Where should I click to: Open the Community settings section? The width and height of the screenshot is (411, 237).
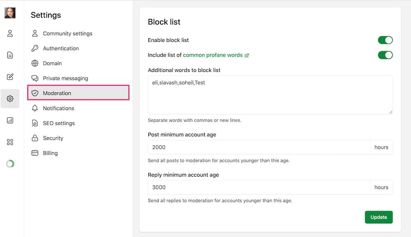point(67,33)
